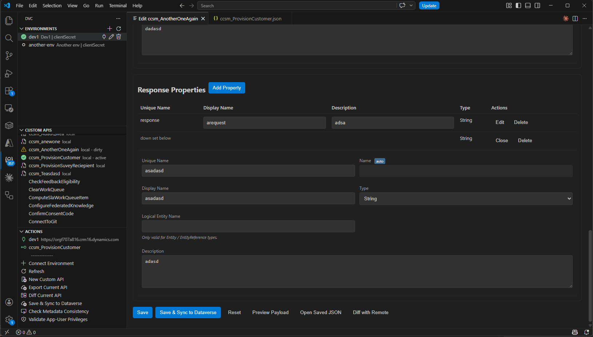Screen dimensions: 593x337
Task: Select ConfirmConsentCode in Custom APIs
Action: click(72, 213)
